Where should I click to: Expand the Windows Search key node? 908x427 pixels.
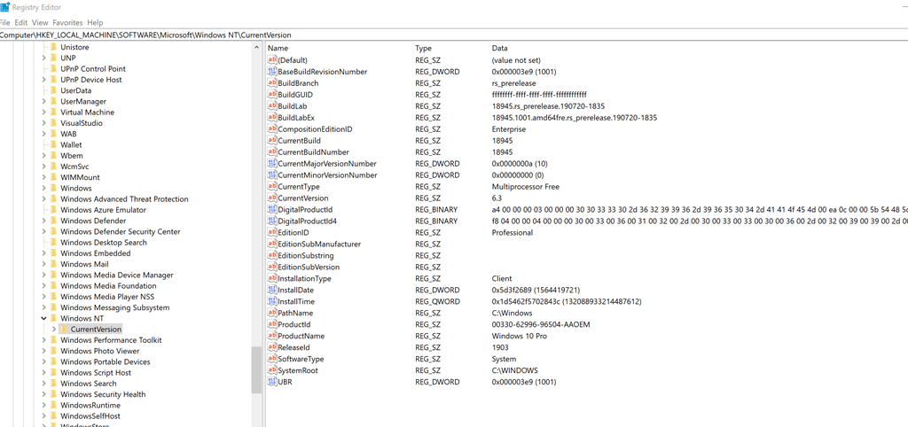pos(44,384)
